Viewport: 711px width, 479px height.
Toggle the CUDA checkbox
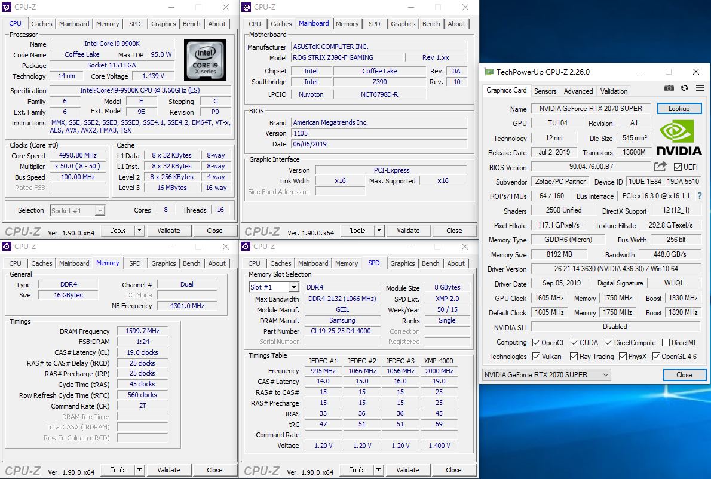575,343
